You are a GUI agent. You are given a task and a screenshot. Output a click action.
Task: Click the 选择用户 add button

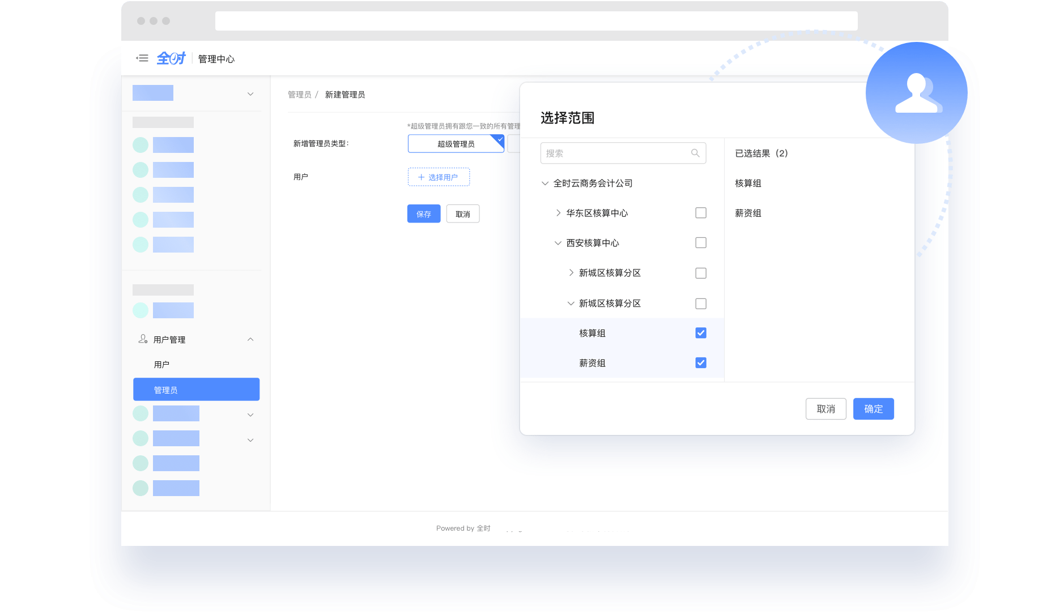(x=439, y=177)
